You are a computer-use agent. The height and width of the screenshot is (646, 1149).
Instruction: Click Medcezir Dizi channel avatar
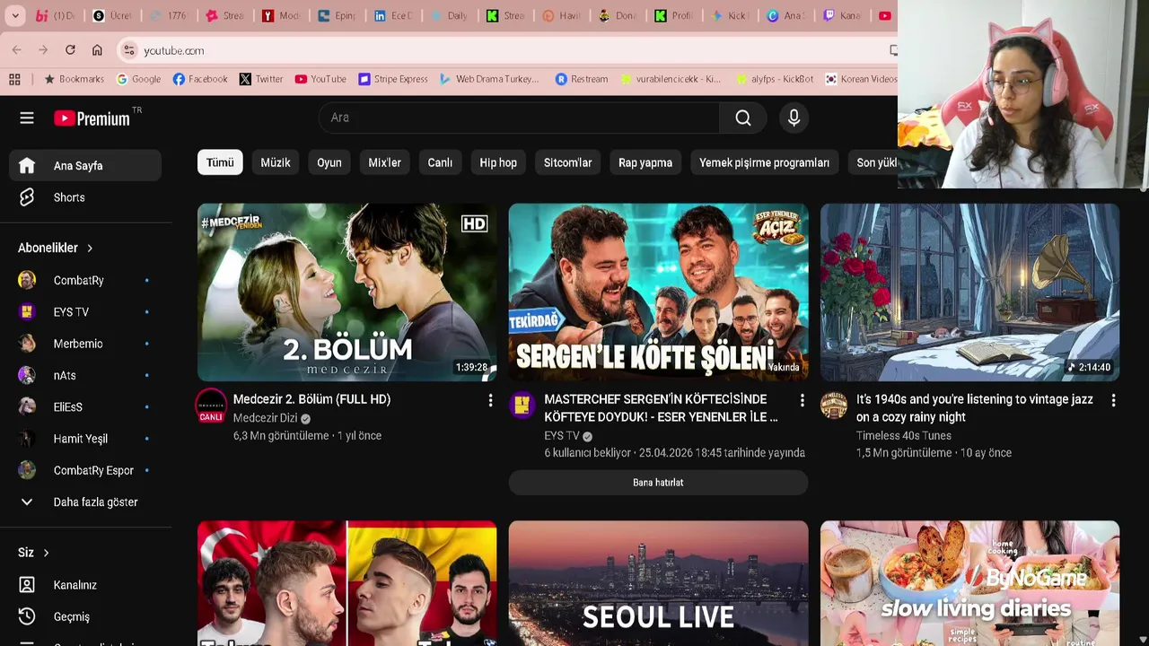pyautogui.click(x=211, y=405)
